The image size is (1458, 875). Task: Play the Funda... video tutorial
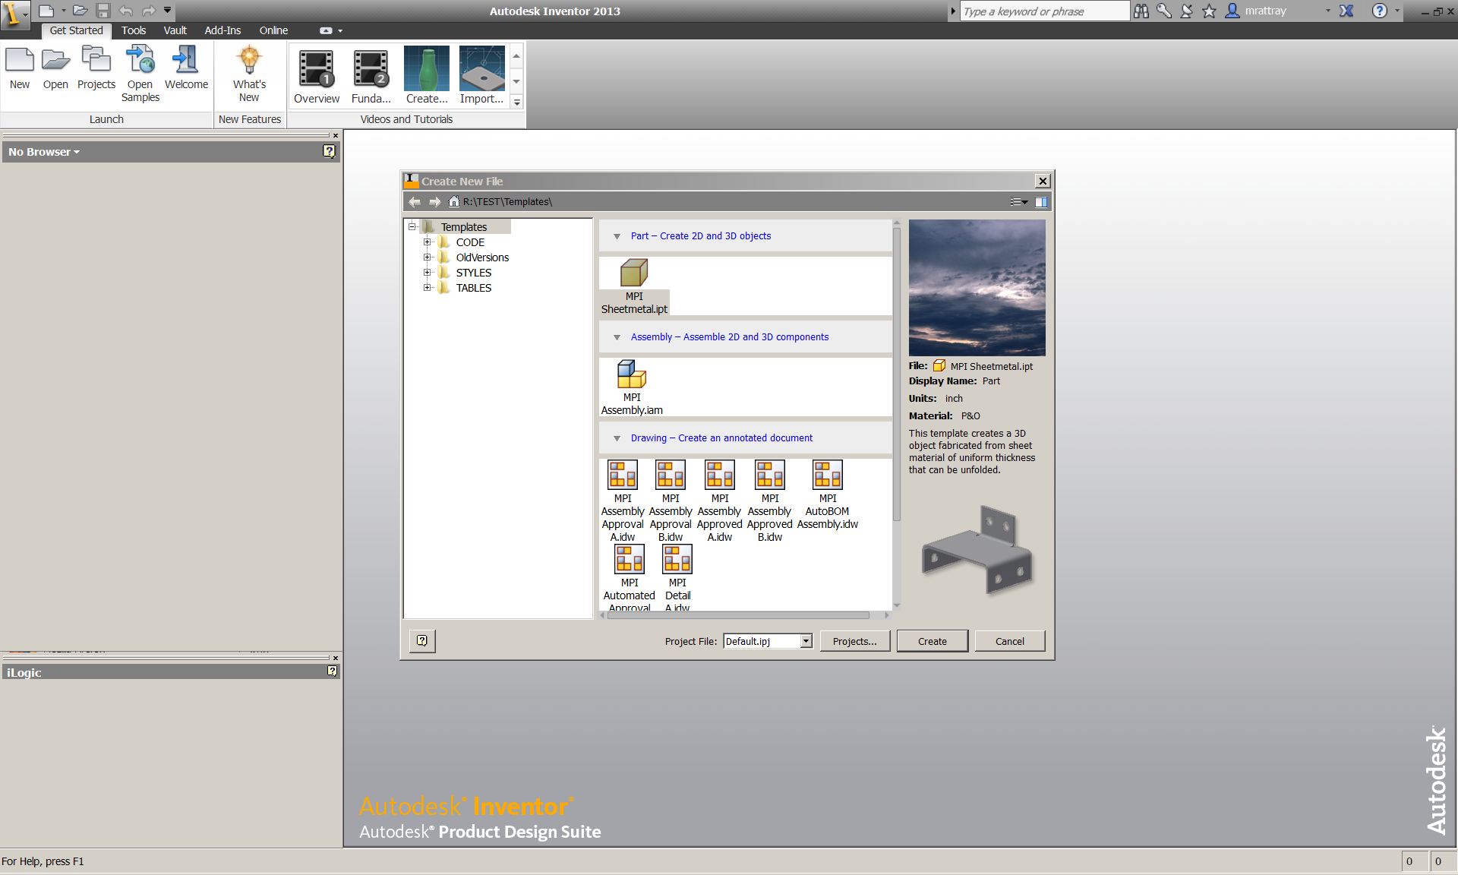click(371, 74)
